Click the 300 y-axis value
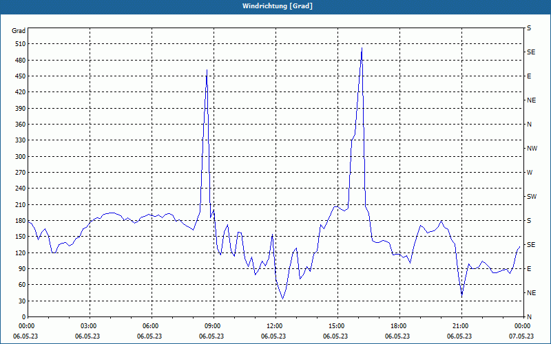 (21, 156)
